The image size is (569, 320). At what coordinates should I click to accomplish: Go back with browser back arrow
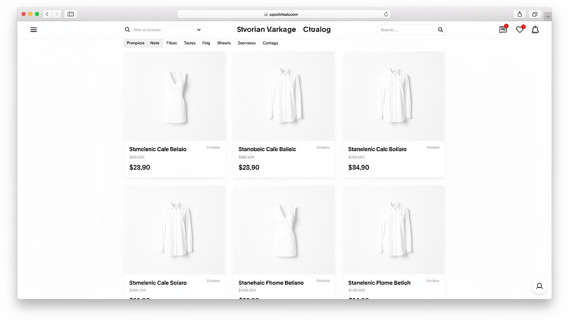pyautogui.click(x=48, y=14)
